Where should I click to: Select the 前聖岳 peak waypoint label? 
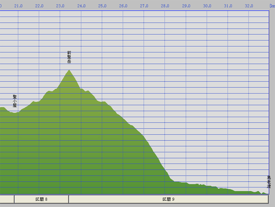(69, 57)
